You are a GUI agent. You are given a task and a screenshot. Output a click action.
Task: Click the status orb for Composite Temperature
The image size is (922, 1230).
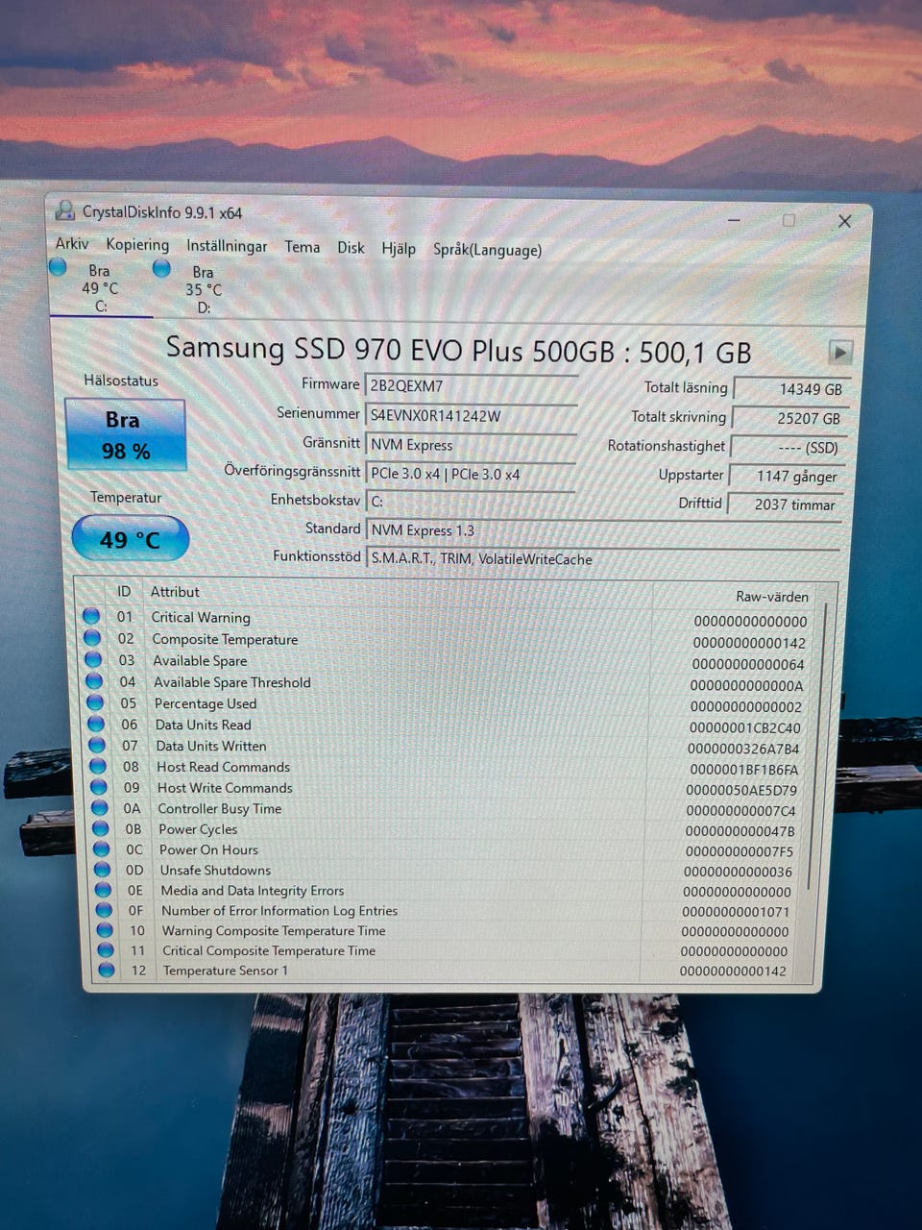click(x=92, y=637)
